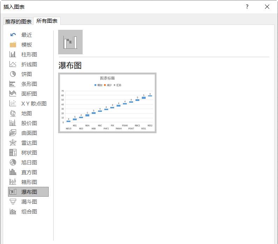Click the waterfall chart preview thumbnail
Viewport: 278px width, 244px height.
107,103
